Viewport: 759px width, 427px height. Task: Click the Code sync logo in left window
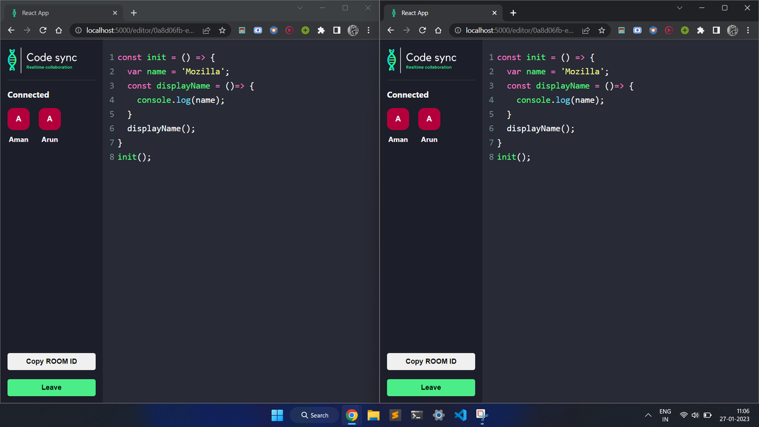pyautogui.click(x=43, y=60)
